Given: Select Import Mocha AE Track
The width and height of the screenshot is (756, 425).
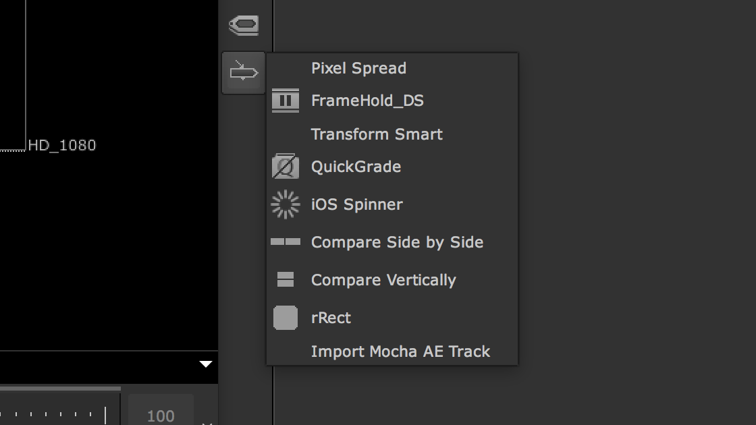Looking at the screenshot, I should point(400,351).
